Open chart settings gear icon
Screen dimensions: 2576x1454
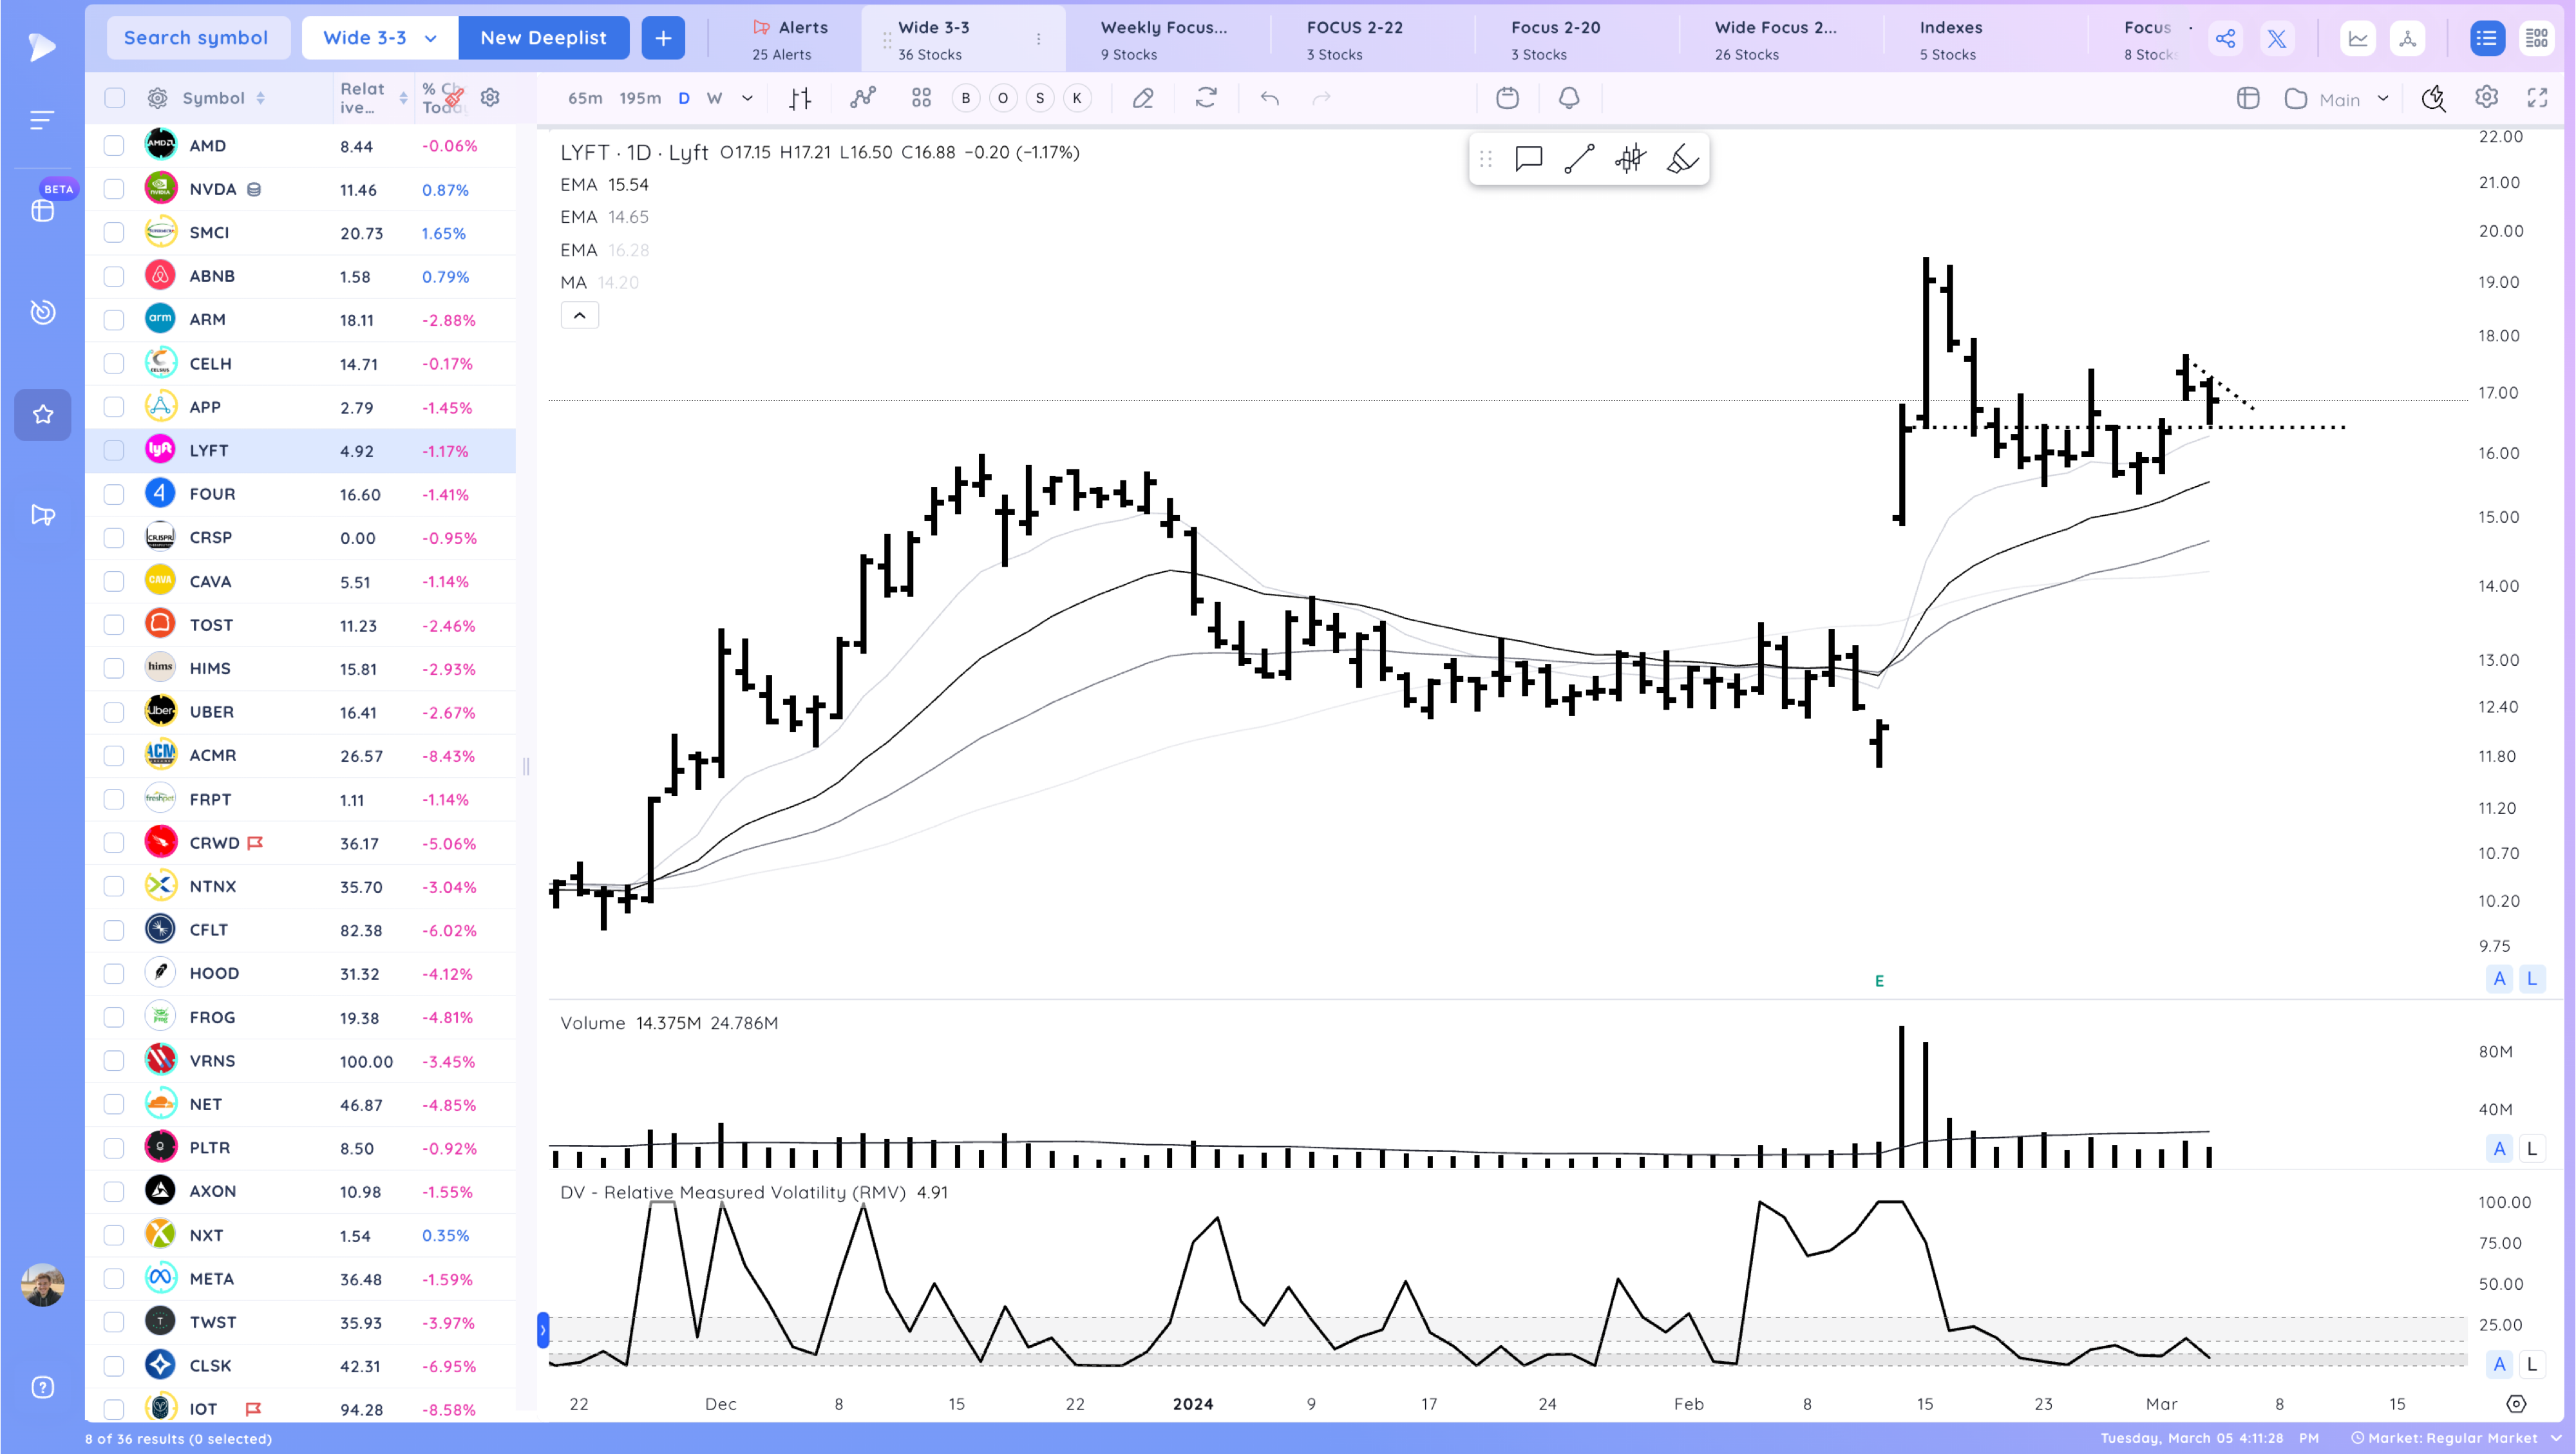point(2486,97)
